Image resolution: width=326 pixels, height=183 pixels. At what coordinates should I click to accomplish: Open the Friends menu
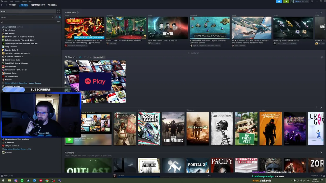coord(18,1)
